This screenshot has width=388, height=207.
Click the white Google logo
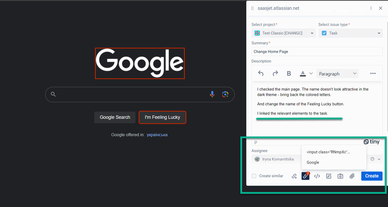point(140,63)
